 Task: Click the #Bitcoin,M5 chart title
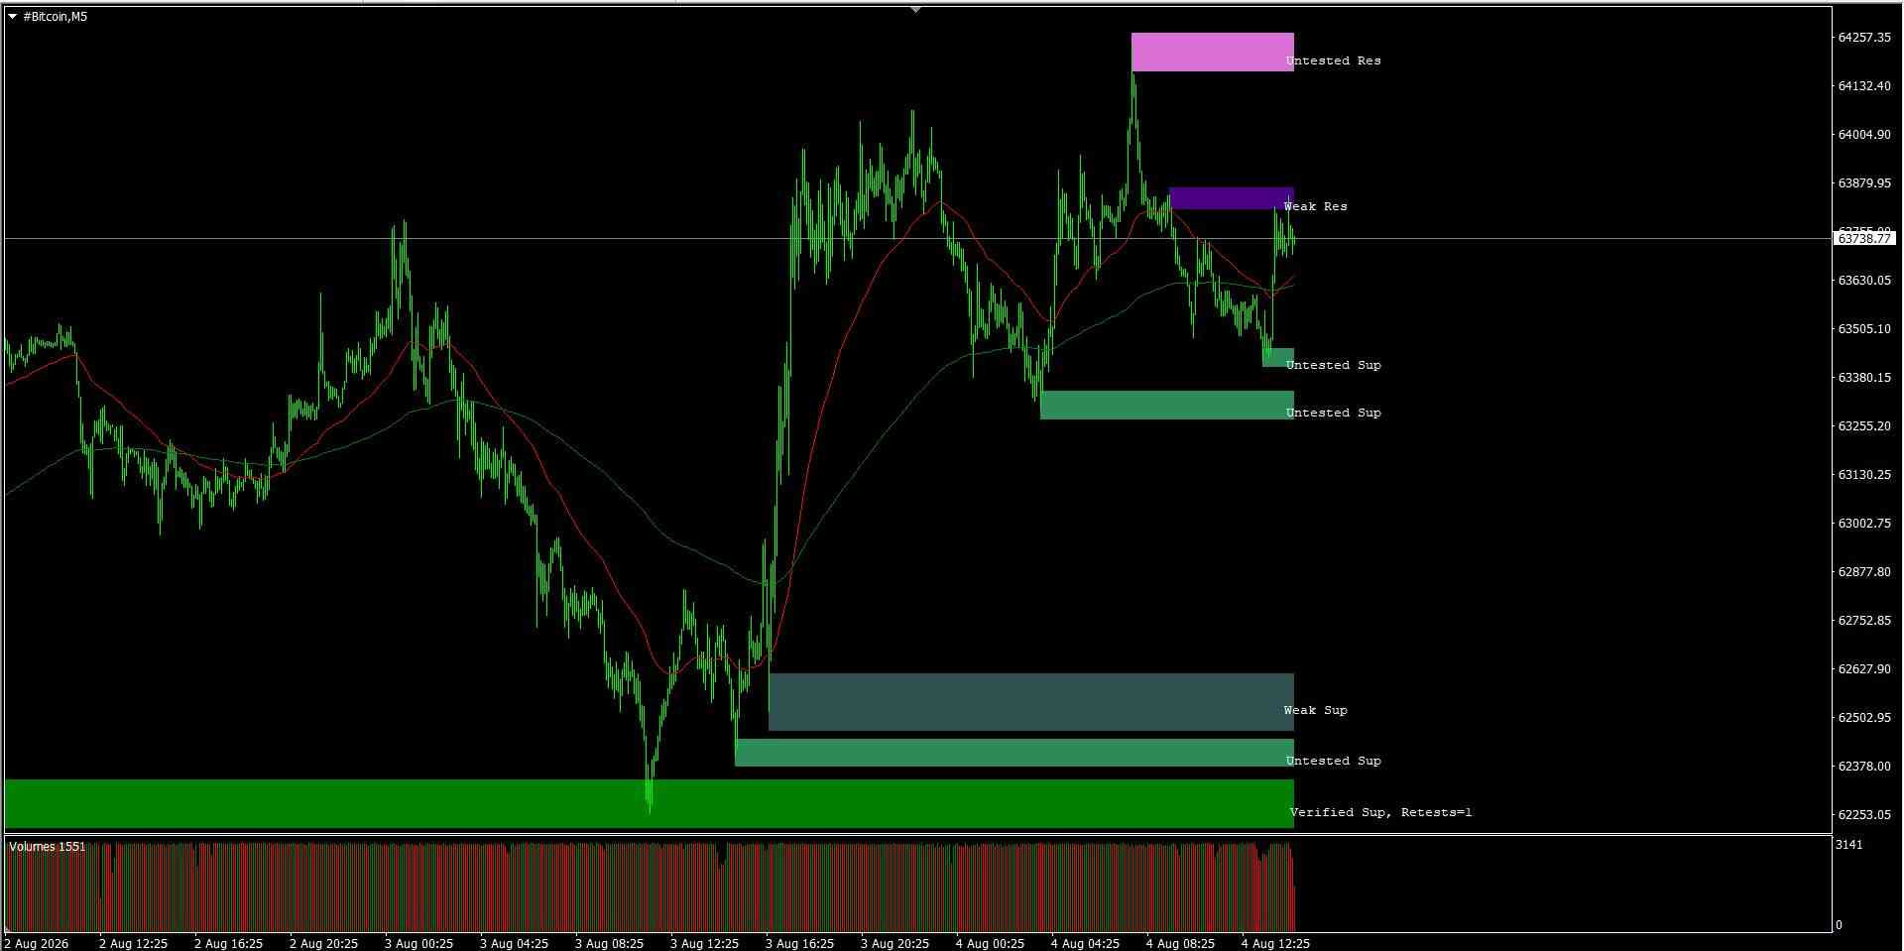pos(55,17)
